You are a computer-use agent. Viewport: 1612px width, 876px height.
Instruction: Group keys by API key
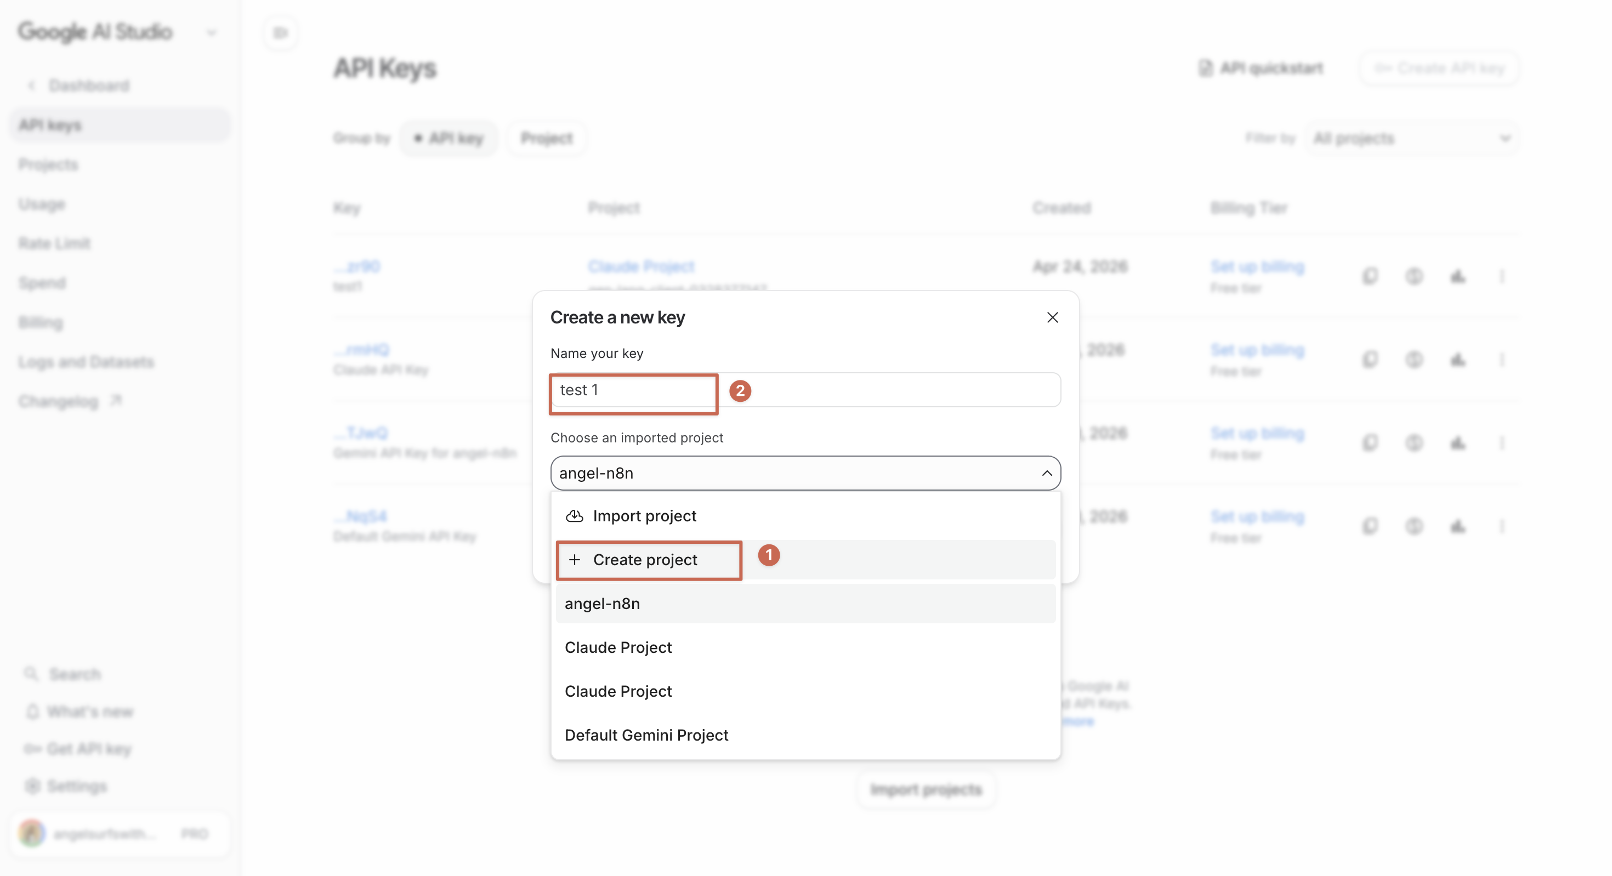(449, 138)
